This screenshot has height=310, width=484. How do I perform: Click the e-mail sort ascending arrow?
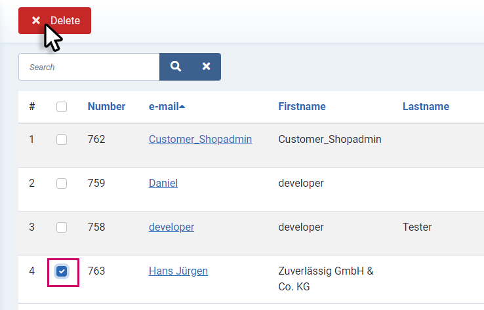pos(182,107)
